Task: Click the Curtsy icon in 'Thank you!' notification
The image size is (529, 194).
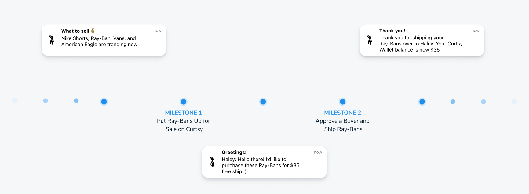Action: coord(370,40)
